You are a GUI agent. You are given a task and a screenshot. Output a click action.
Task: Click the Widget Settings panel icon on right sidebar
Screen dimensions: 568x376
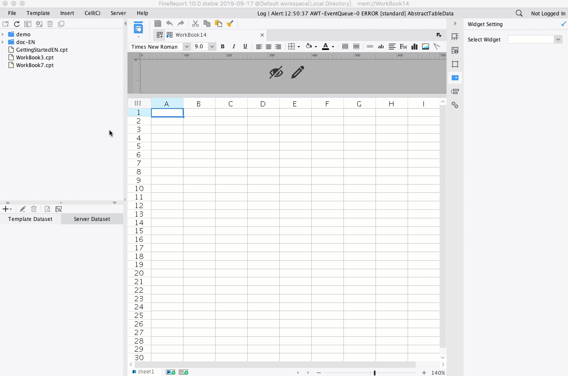click(x=455, y=78)
